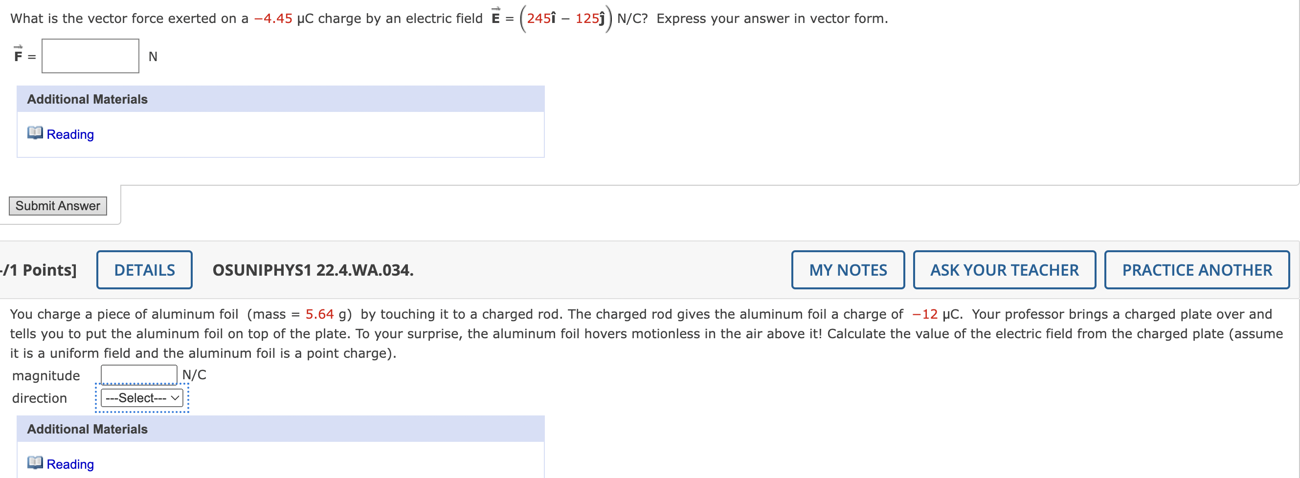
Task: Click PRACTICE ANOTHER for problem 22.4.WA.034
Action: click(x=1197, y=269)
